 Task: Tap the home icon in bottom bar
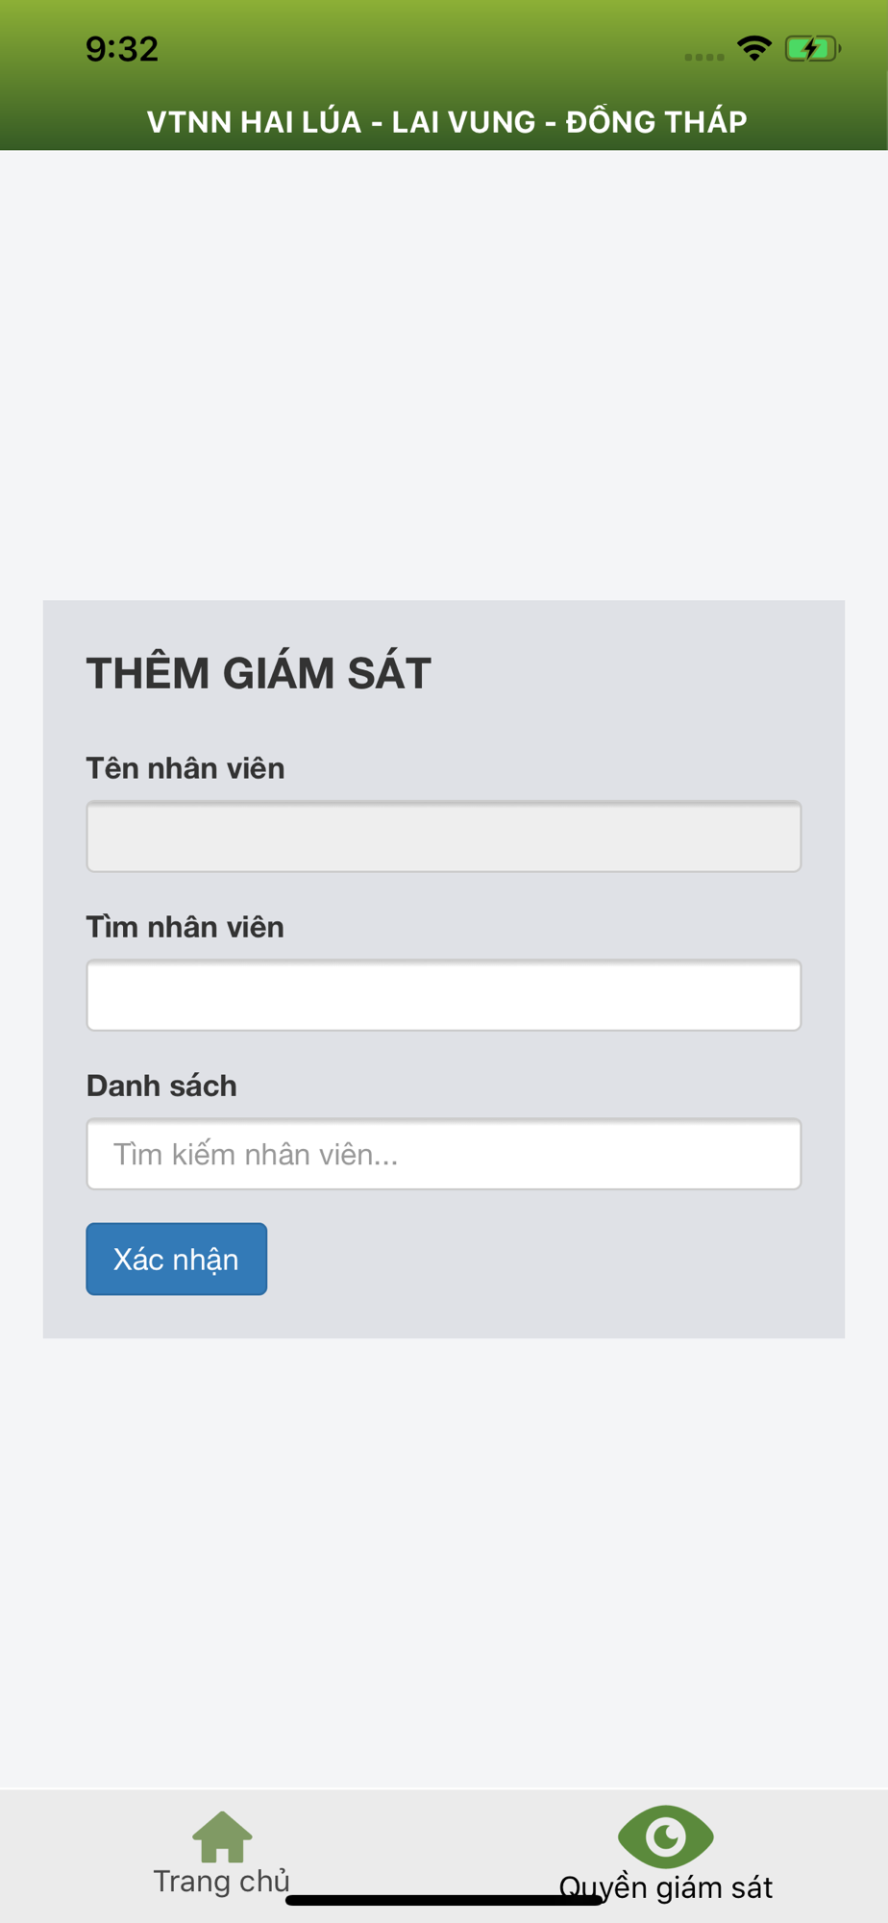pos(222,1836)
